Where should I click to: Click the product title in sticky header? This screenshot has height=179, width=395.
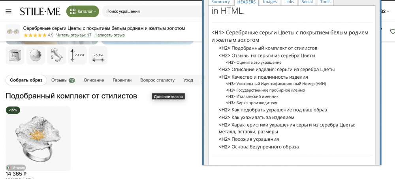tap(104, 28)
